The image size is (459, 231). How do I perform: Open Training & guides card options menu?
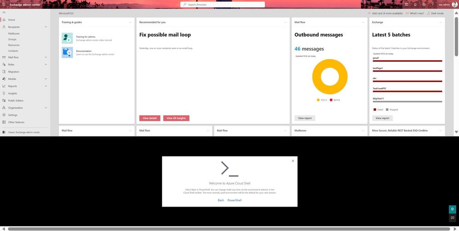tap(130, 22)
